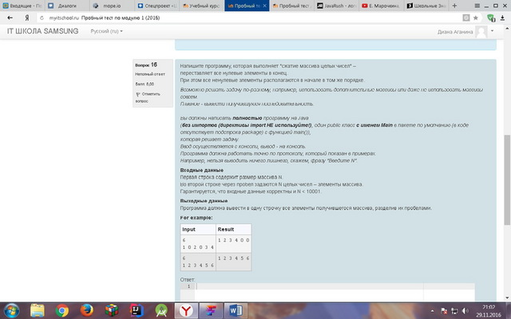Viewport: 511px width, 319px height.
Task: Open the browser hamburger menu
Action: click(x=477, y=6)
